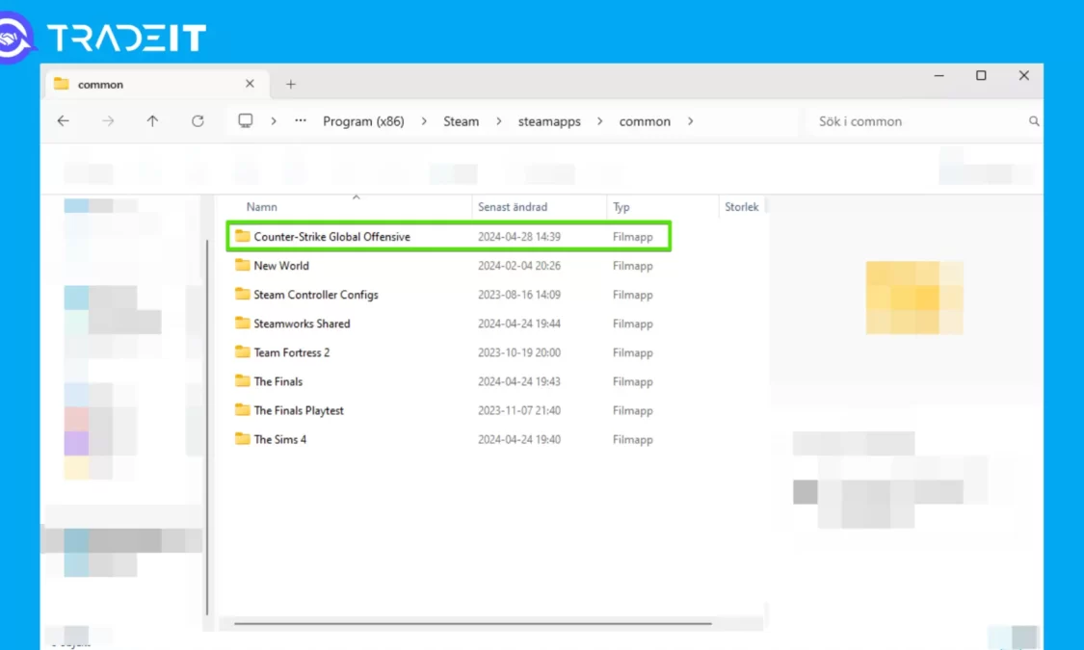Expand chevron after This PC icon
The width and height of the screenshot is (1084, 650).
(x=274, y=121)
